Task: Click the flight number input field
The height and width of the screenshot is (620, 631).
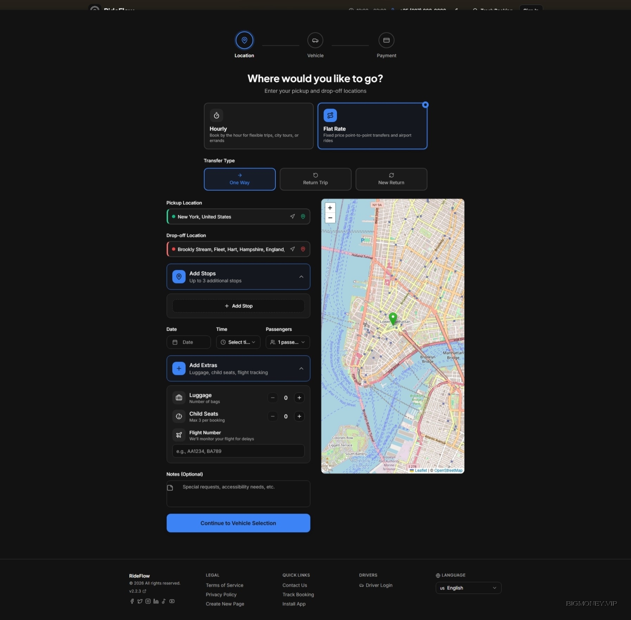Action: pyautogui.click(x=238, y=451)
